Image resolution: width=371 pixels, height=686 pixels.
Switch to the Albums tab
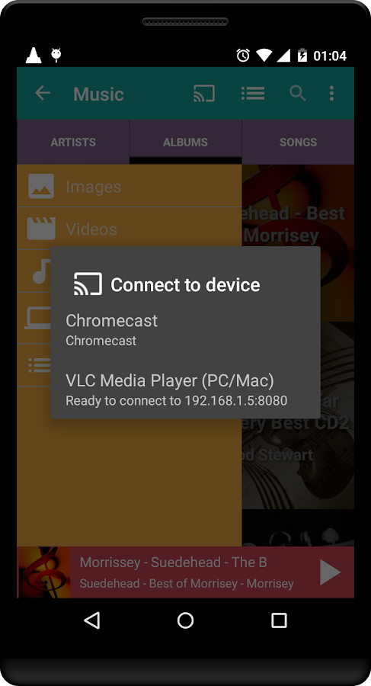186,143
